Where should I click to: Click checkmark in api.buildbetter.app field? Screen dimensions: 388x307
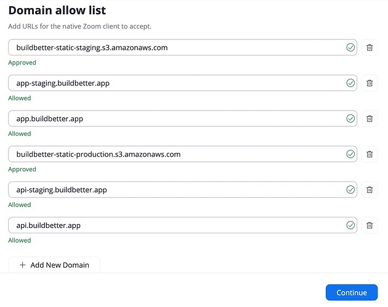pyautogui.click(x=350, y=225)
